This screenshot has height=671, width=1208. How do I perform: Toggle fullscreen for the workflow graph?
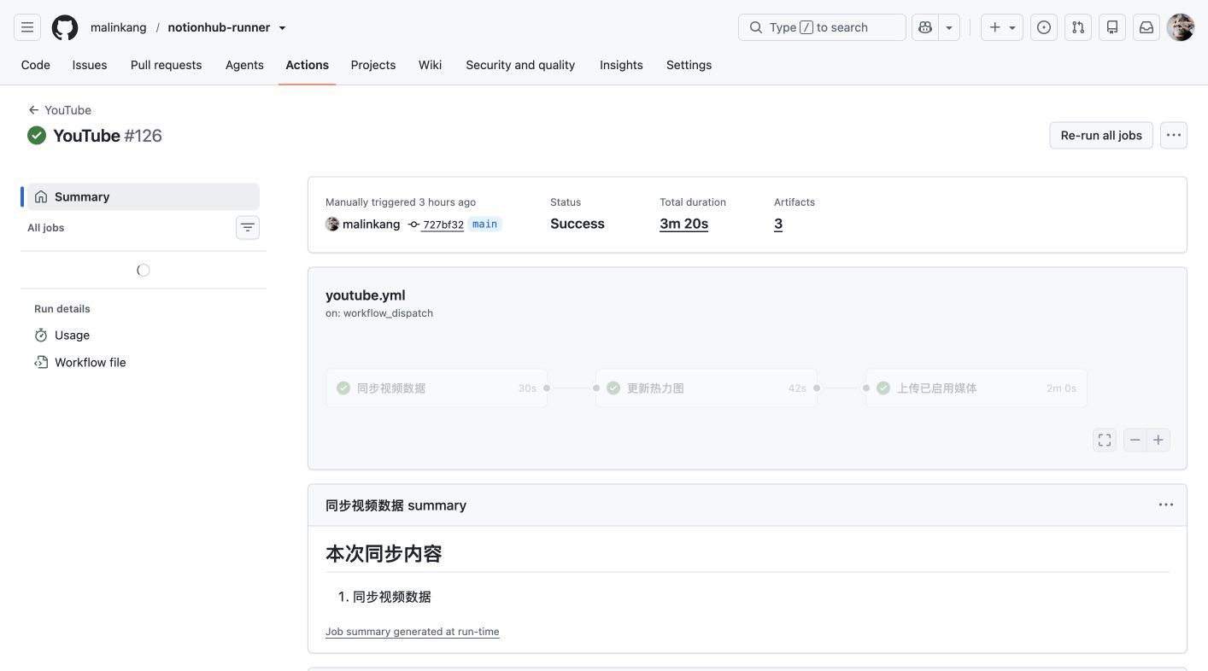click(1105, 440)
